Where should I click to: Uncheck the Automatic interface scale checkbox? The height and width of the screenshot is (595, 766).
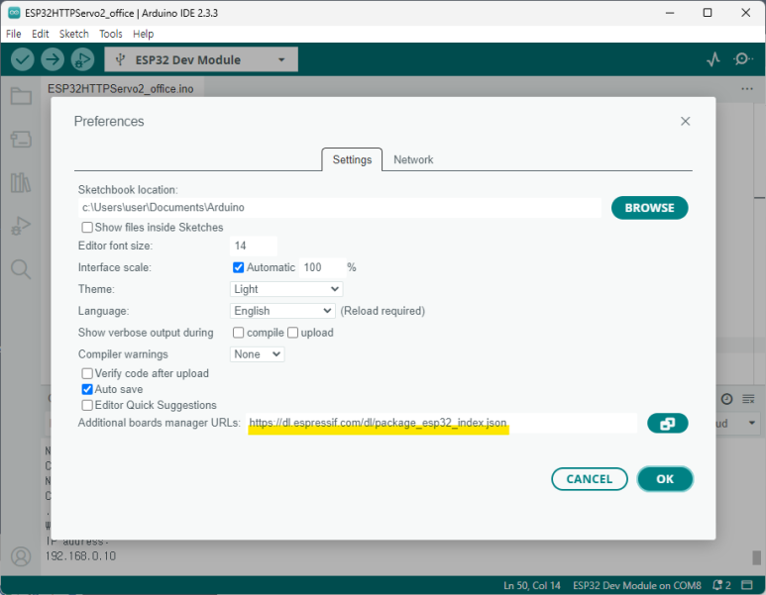click(x=239, y=267)
